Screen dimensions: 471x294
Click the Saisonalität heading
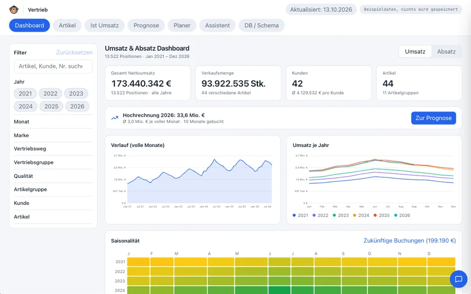click(125, 241)
